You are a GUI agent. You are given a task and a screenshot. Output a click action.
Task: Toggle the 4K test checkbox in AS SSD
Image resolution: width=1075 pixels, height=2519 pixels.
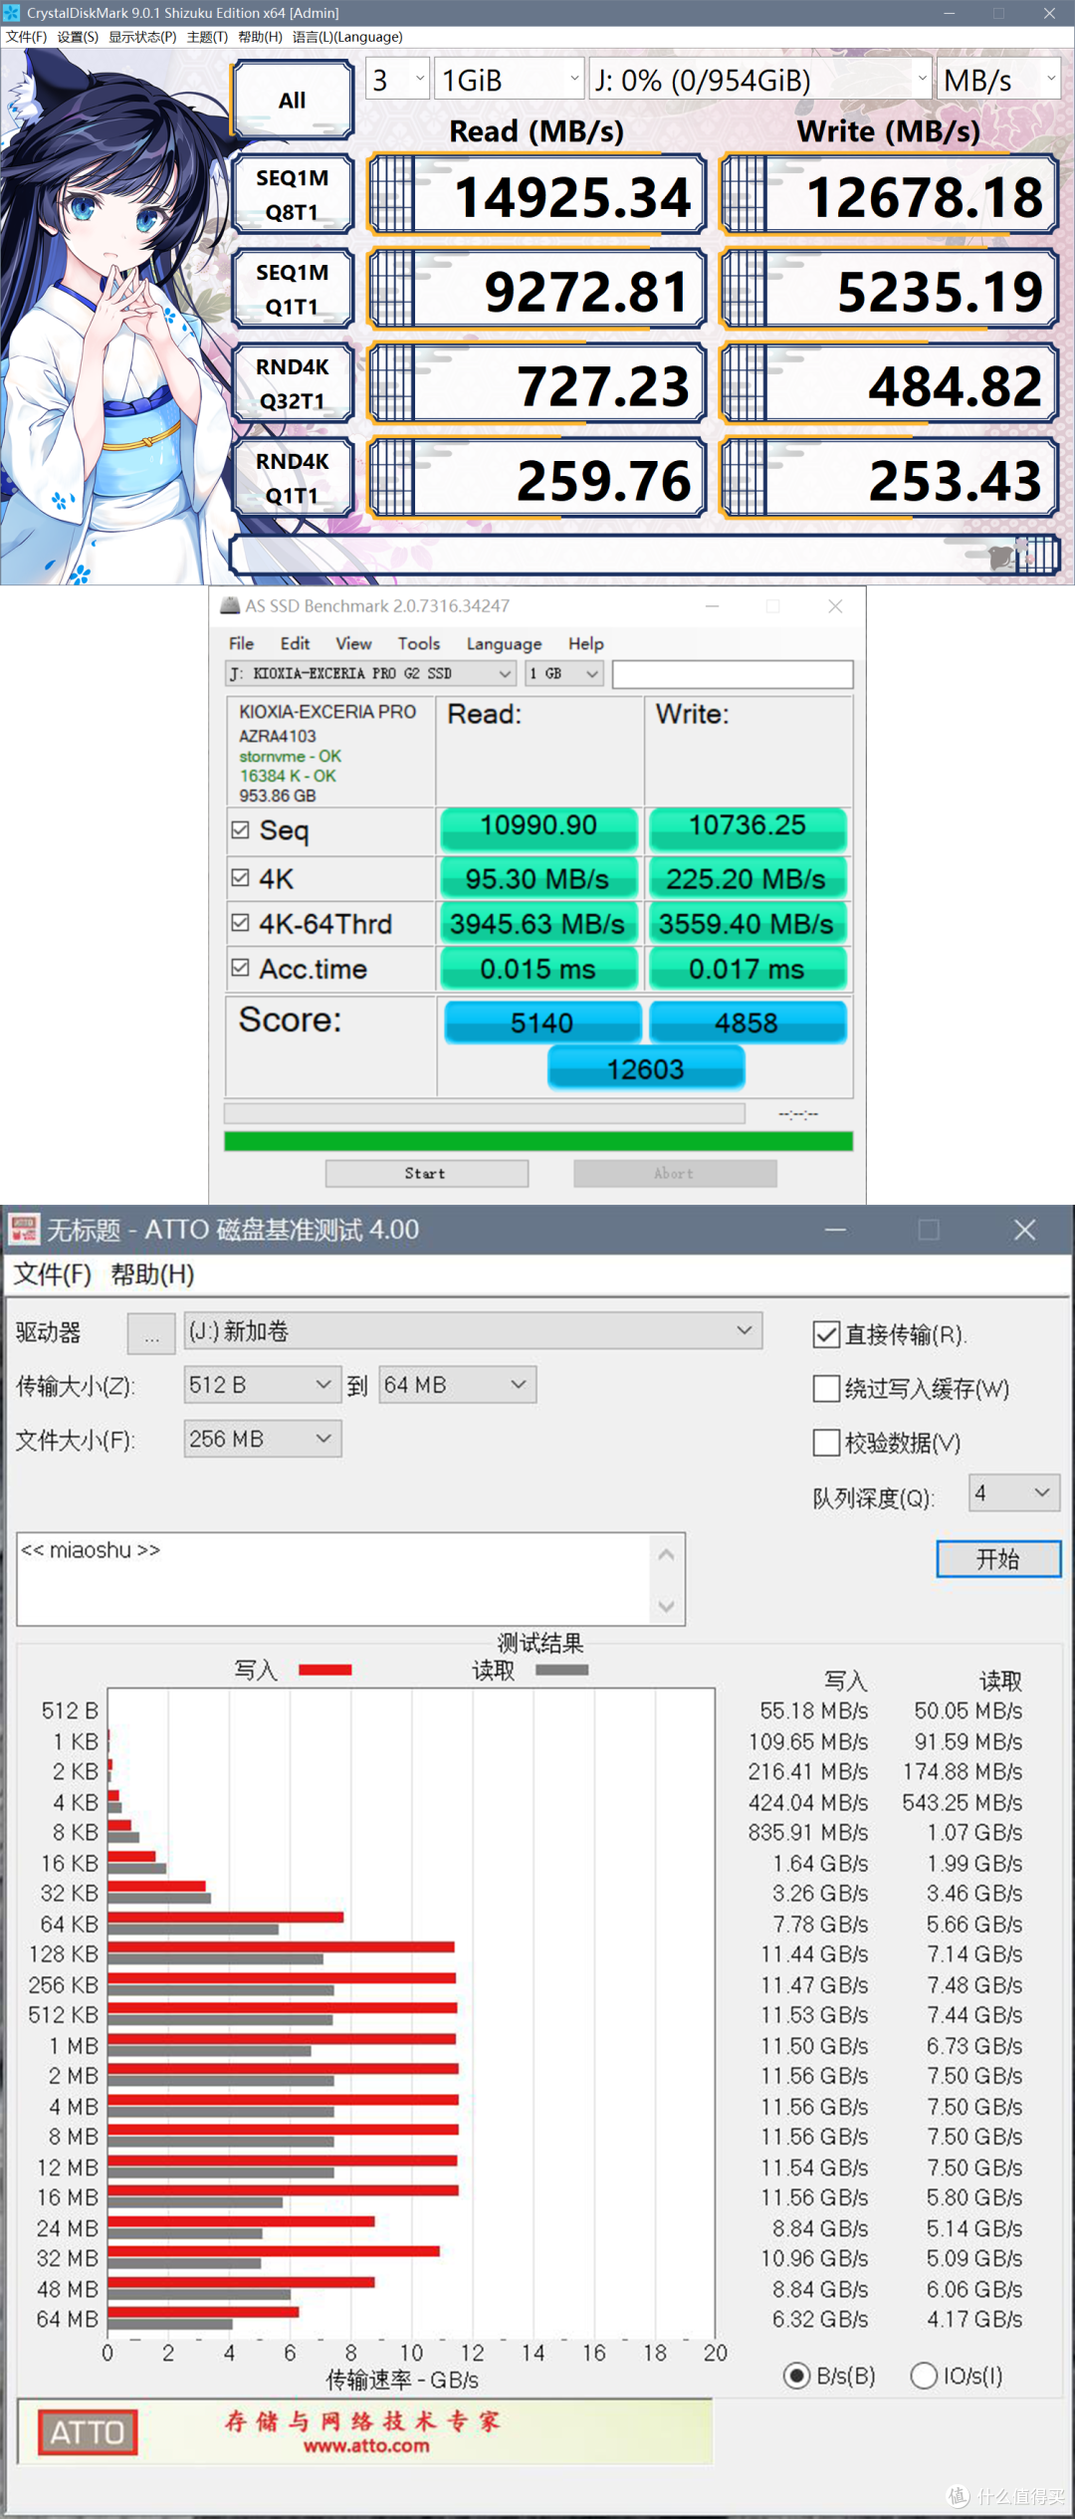(x=240, y=877)
